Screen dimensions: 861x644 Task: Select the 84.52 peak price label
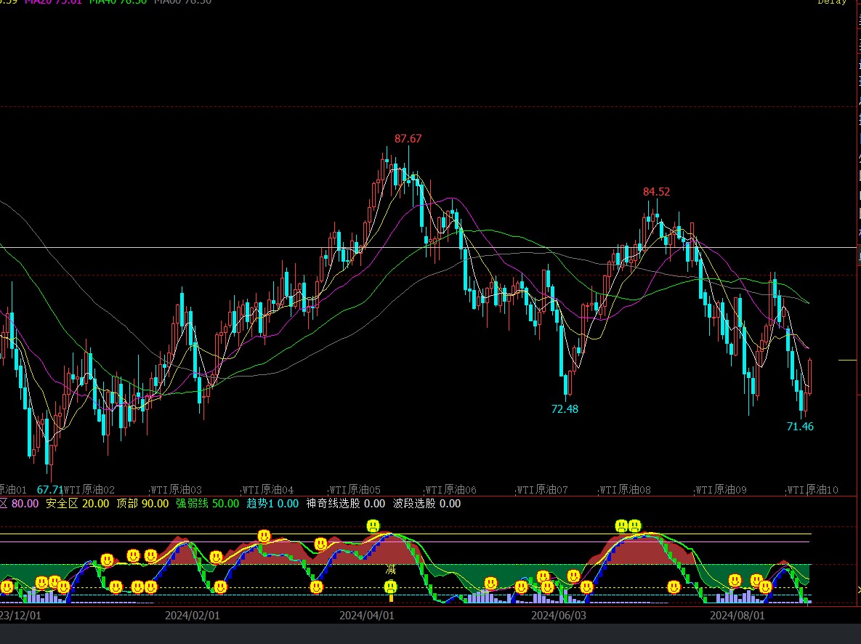point(656,192)
